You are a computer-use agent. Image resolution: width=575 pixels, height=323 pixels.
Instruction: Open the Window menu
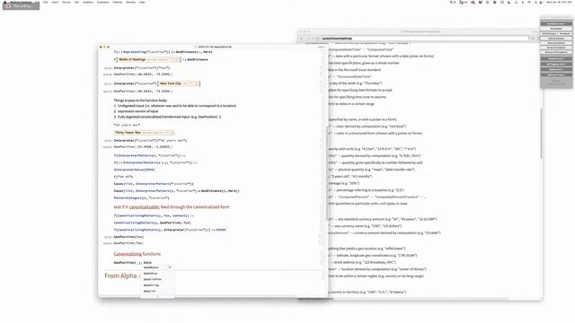(131, 2)
